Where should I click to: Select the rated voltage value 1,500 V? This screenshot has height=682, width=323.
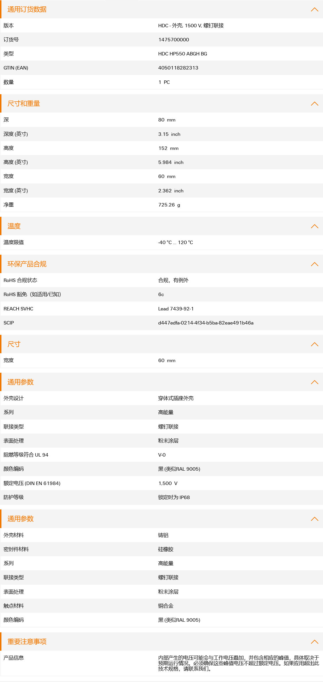tap(168, 483)
